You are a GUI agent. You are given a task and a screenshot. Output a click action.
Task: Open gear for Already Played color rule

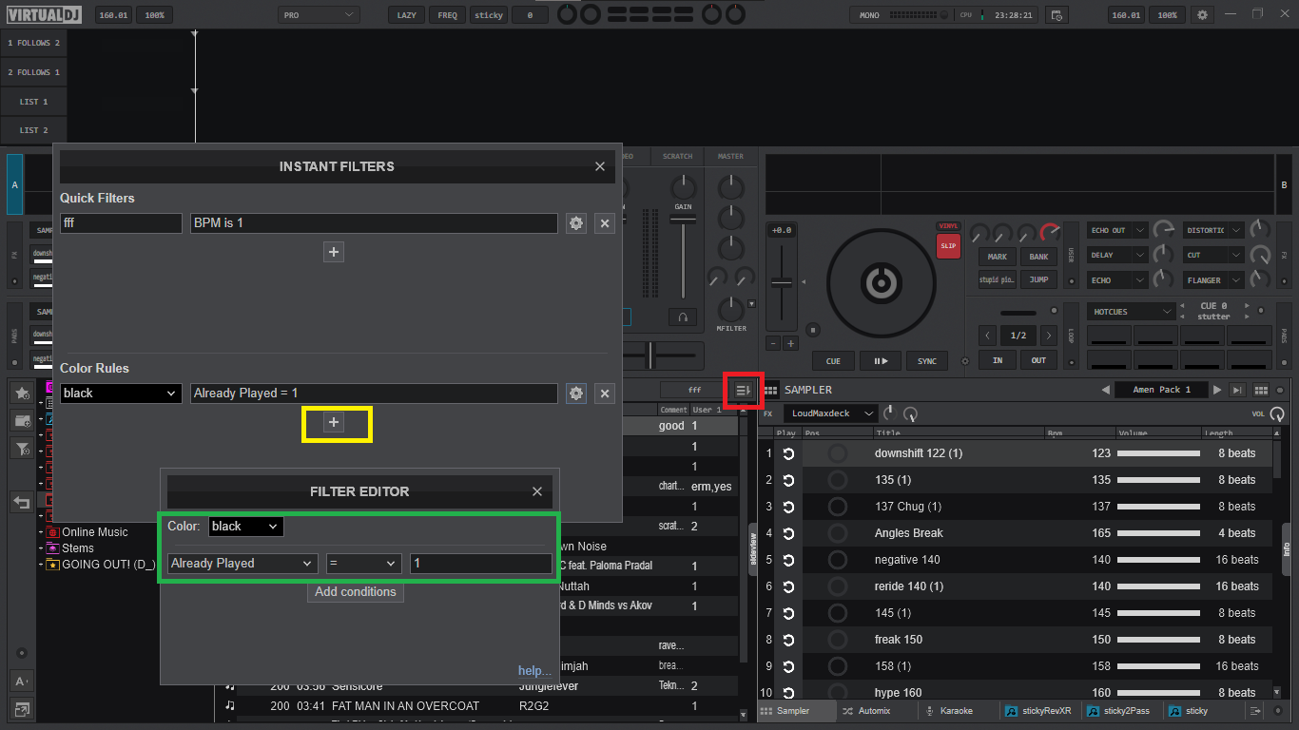(x=575, y=394)
